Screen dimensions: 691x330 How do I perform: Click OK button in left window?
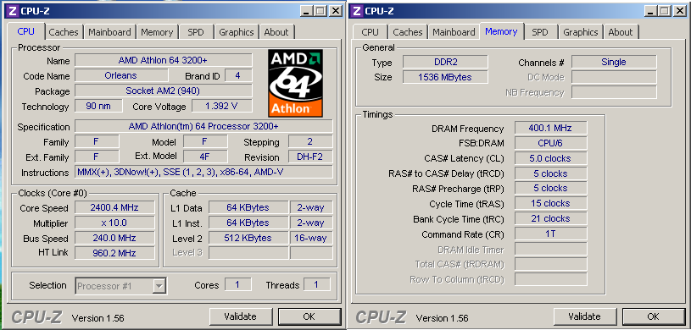pos(309,316)
